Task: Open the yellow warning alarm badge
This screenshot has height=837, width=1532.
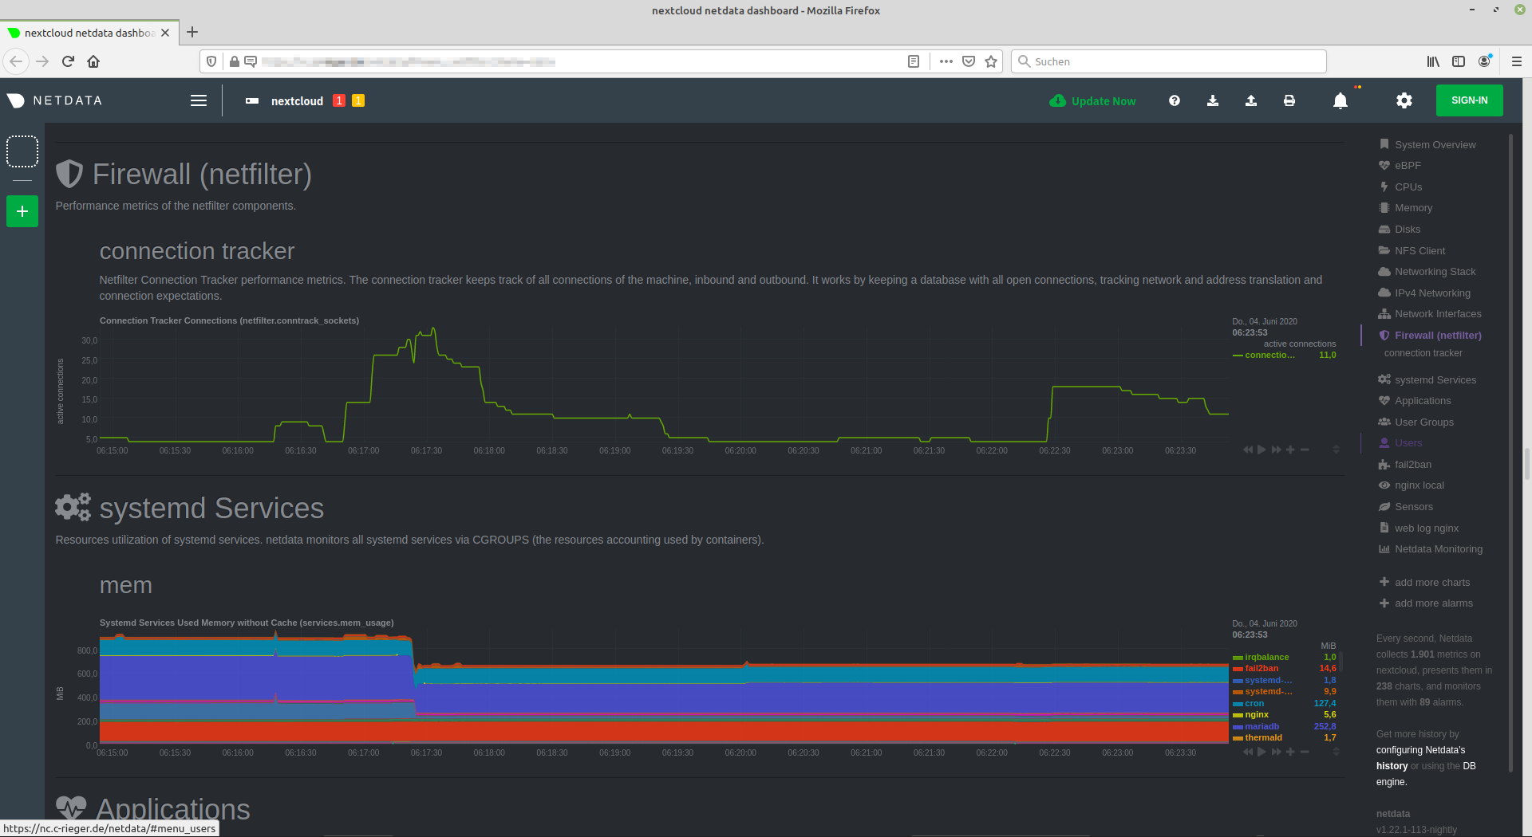Action: point(358,100)
